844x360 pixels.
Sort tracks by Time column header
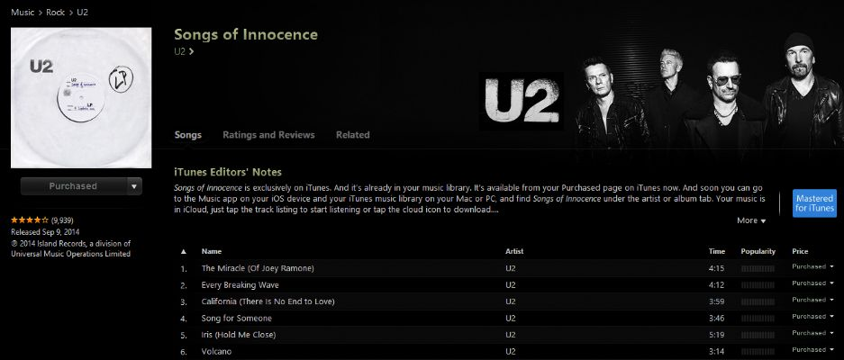(716, 251)
